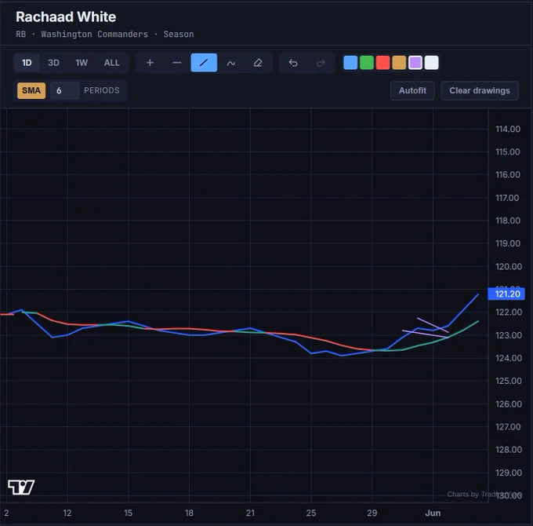Screen dimensions: 533x526
Task: Select the 1D timeframe tab
Action: [27, 63]
